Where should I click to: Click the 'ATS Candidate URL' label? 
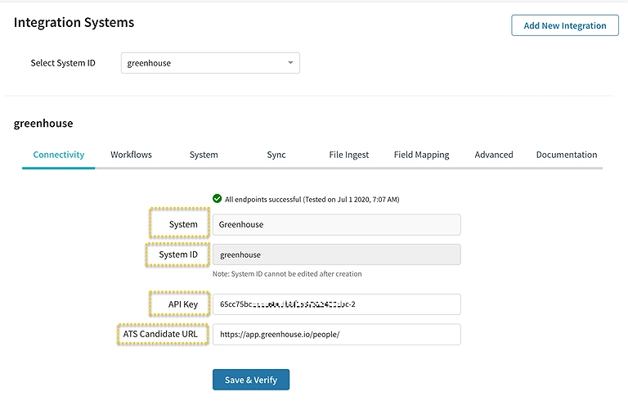(x=160, y=334)
